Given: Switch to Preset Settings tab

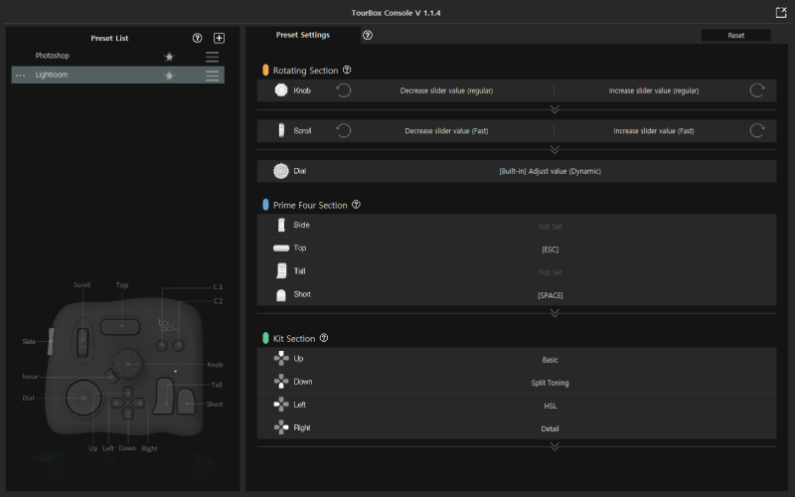Looking at the screenshot, I should [x=303, y=35].
